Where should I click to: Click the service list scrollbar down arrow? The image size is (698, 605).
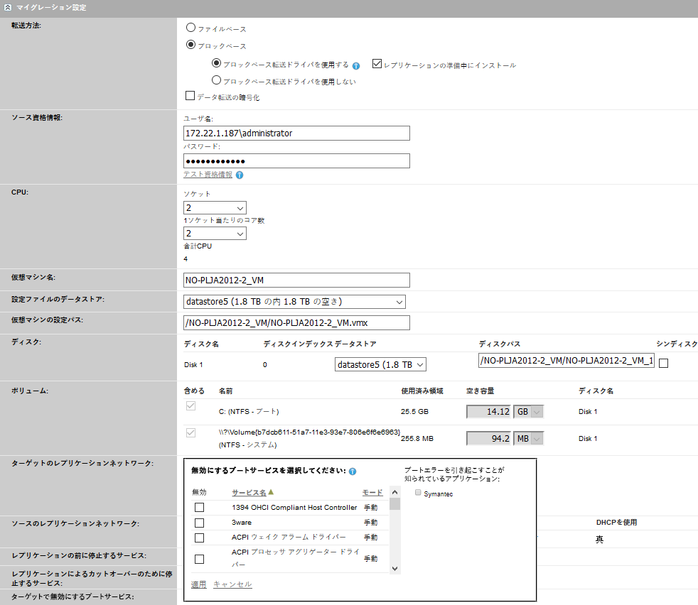(394, 569)
